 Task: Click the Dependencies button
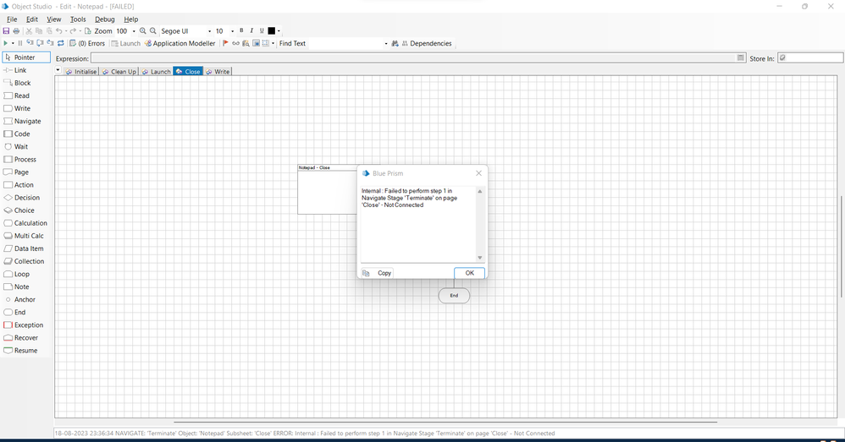pos(426,44)
